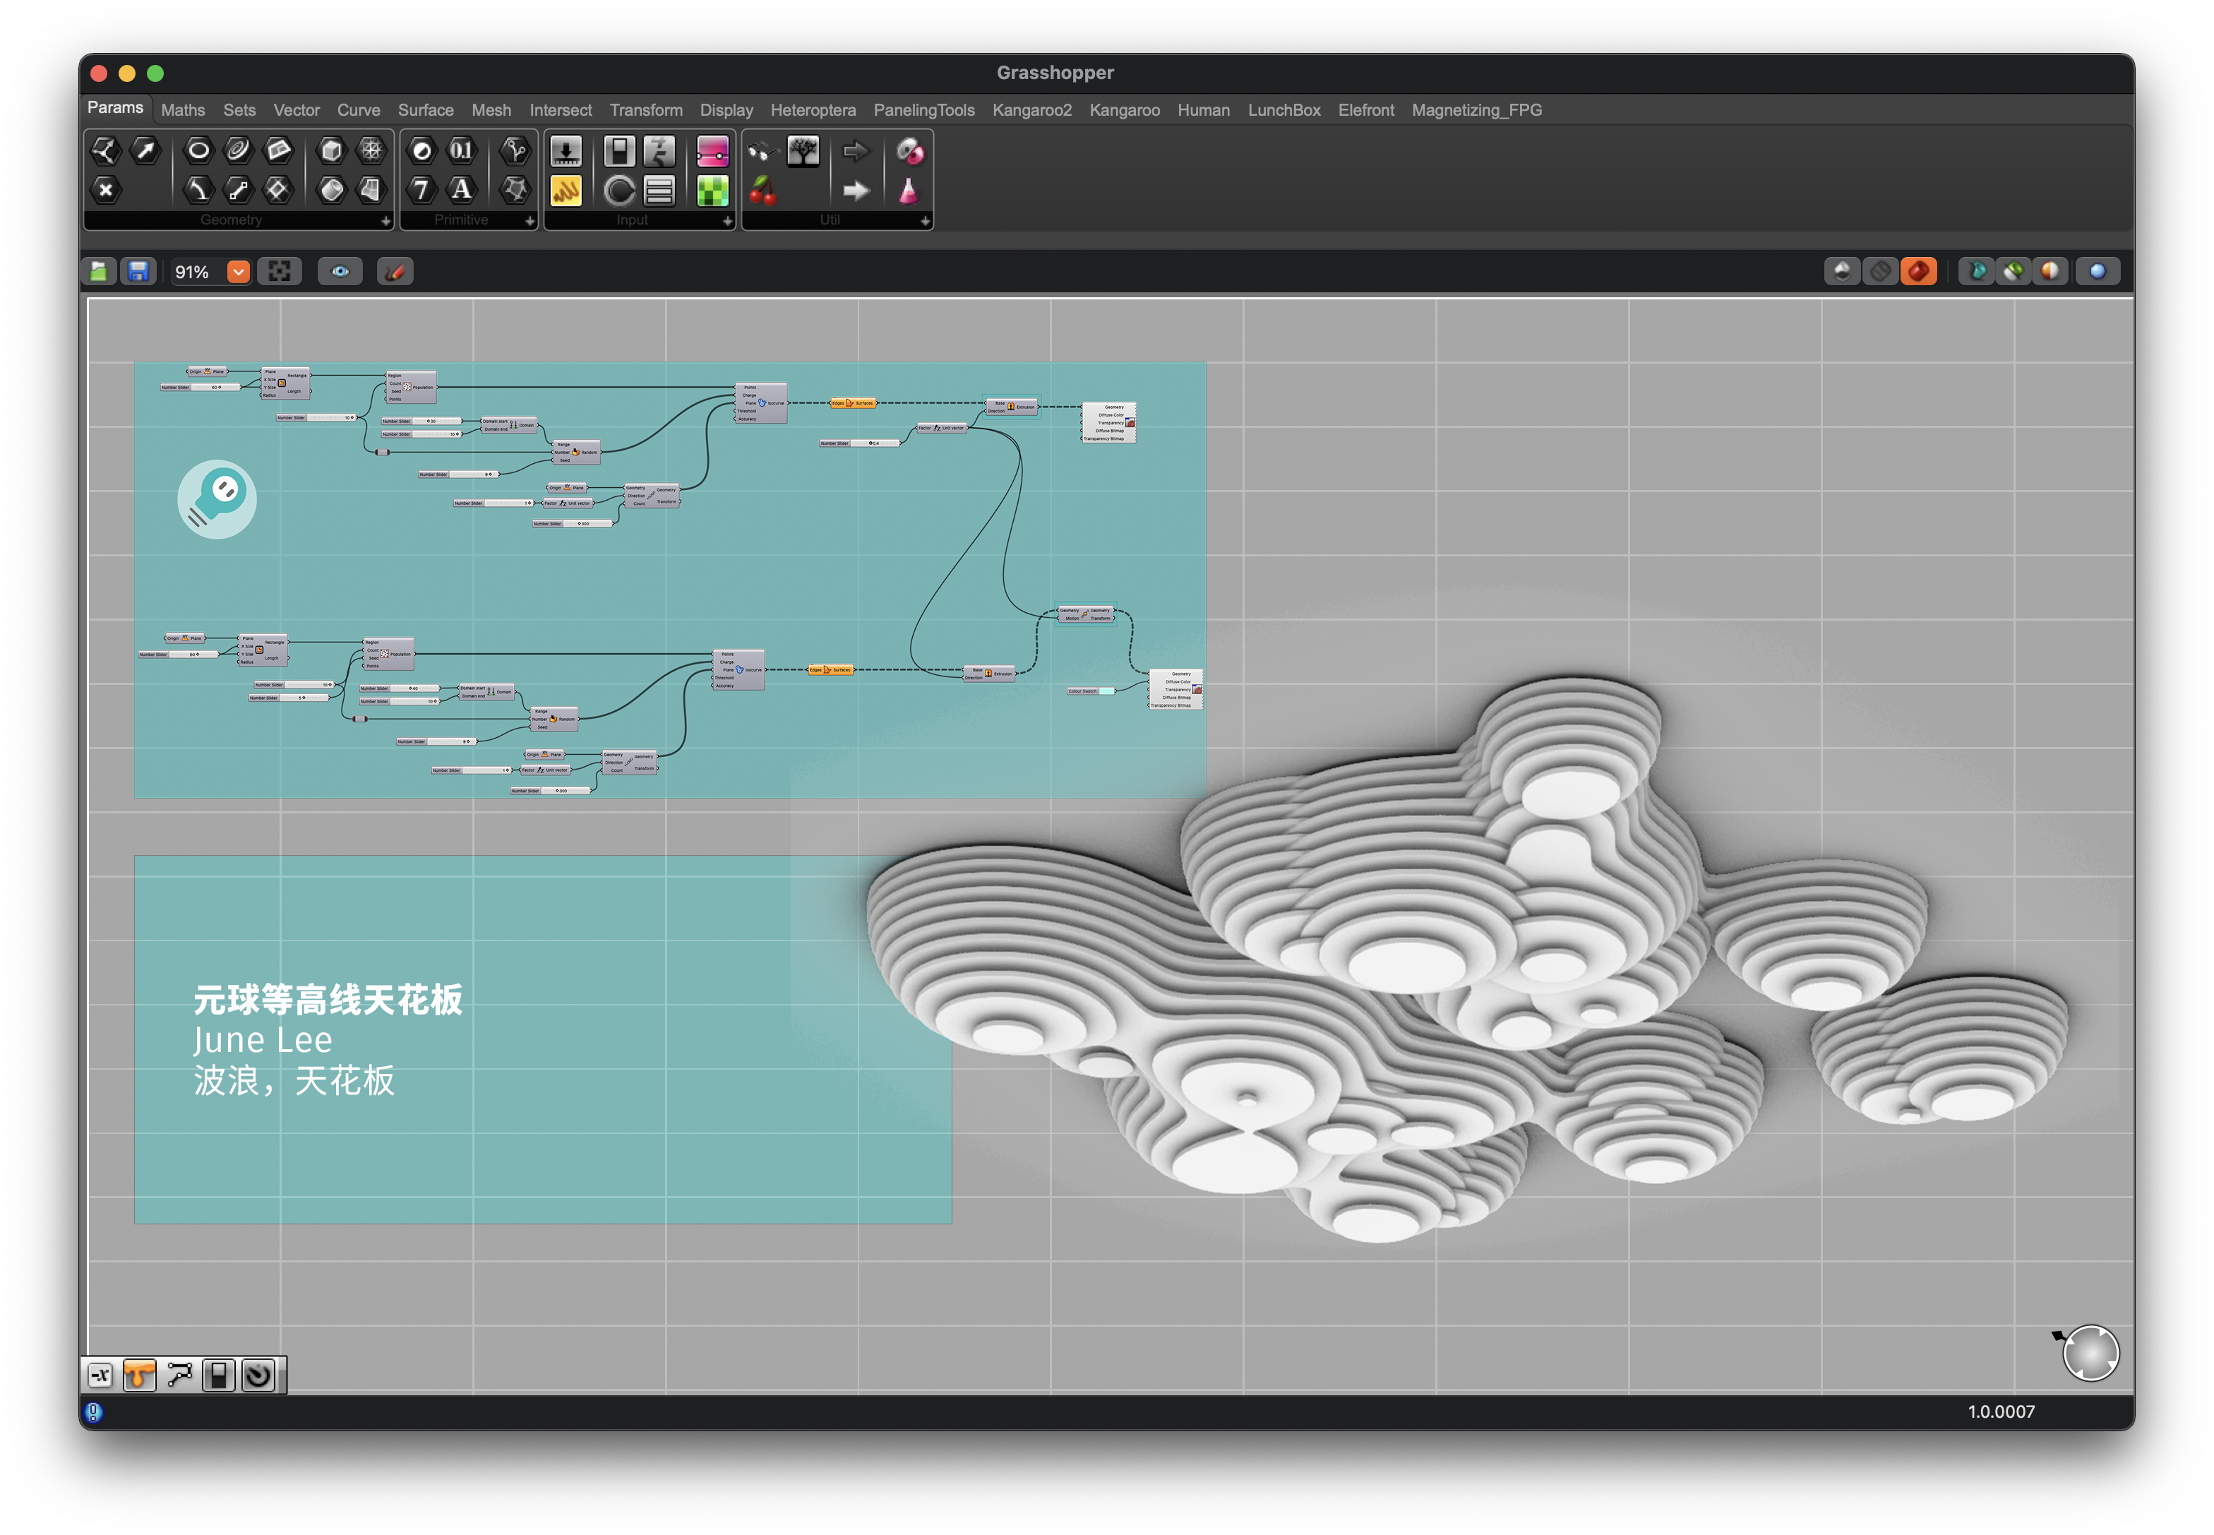
Task: Expand the Input panel plus arrow
Action: tap(727, 221)
